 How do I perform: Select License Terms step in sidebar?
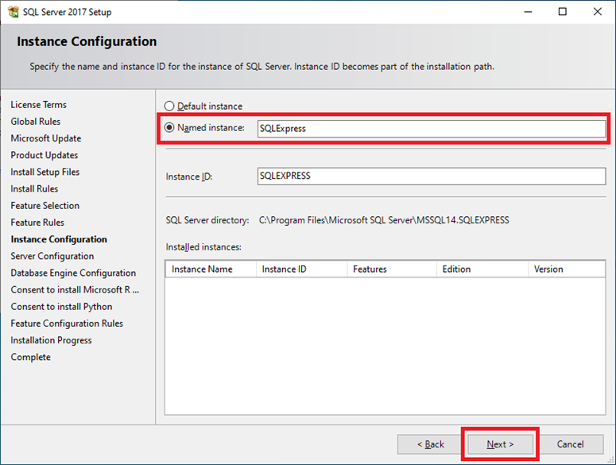click(x=38, y=104)
